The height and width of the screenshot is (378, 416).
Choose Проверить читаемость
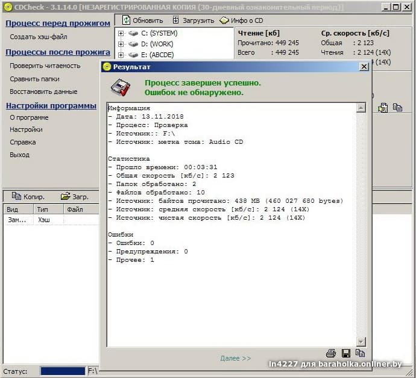click(x=45, y=66)
